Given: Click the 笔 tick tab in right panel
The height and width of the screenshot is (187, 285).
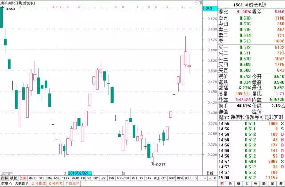Looking at the screenshot, I should 221,183.
